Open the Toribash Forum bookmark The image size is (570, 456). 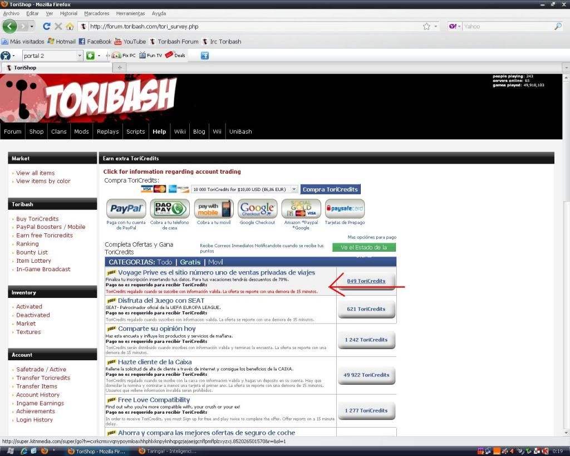(174, 41)
